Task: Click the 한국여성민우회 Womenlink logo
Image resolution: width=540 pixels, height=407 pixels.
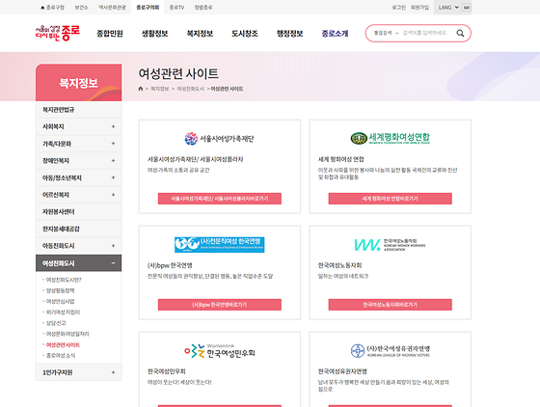Action: tap(220, 351)
